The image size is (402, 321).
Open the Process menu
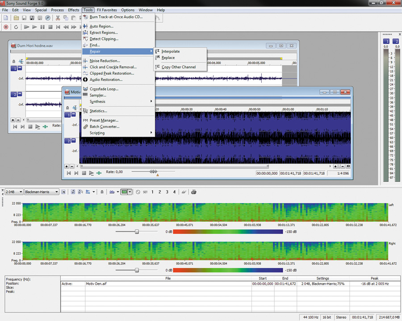(x=58, y=10)
